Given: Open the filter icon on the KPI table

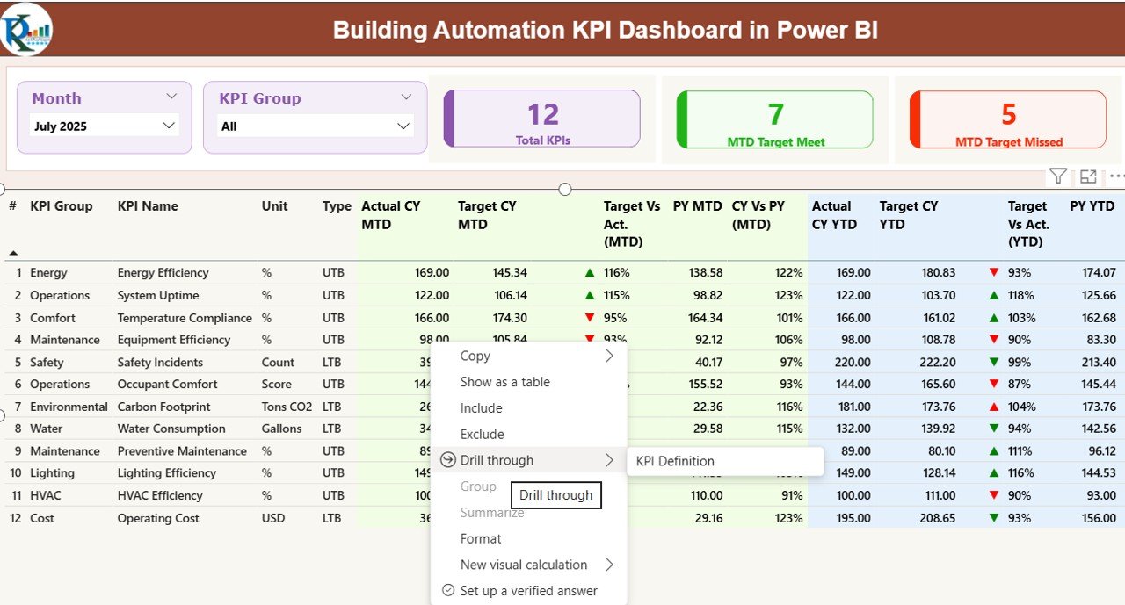Looking at the screenshot, I should (x=1058, y=176).
